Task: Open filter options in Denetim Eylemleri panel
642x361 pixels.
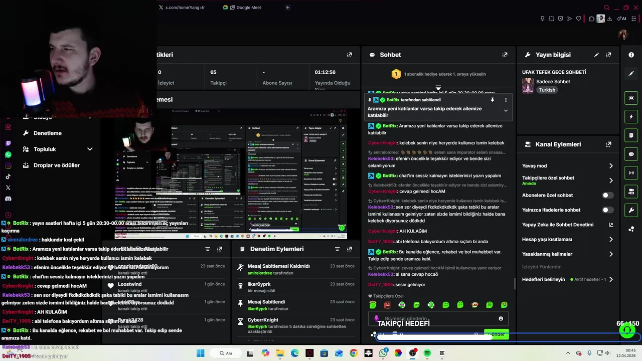Action: coord(337,249)
